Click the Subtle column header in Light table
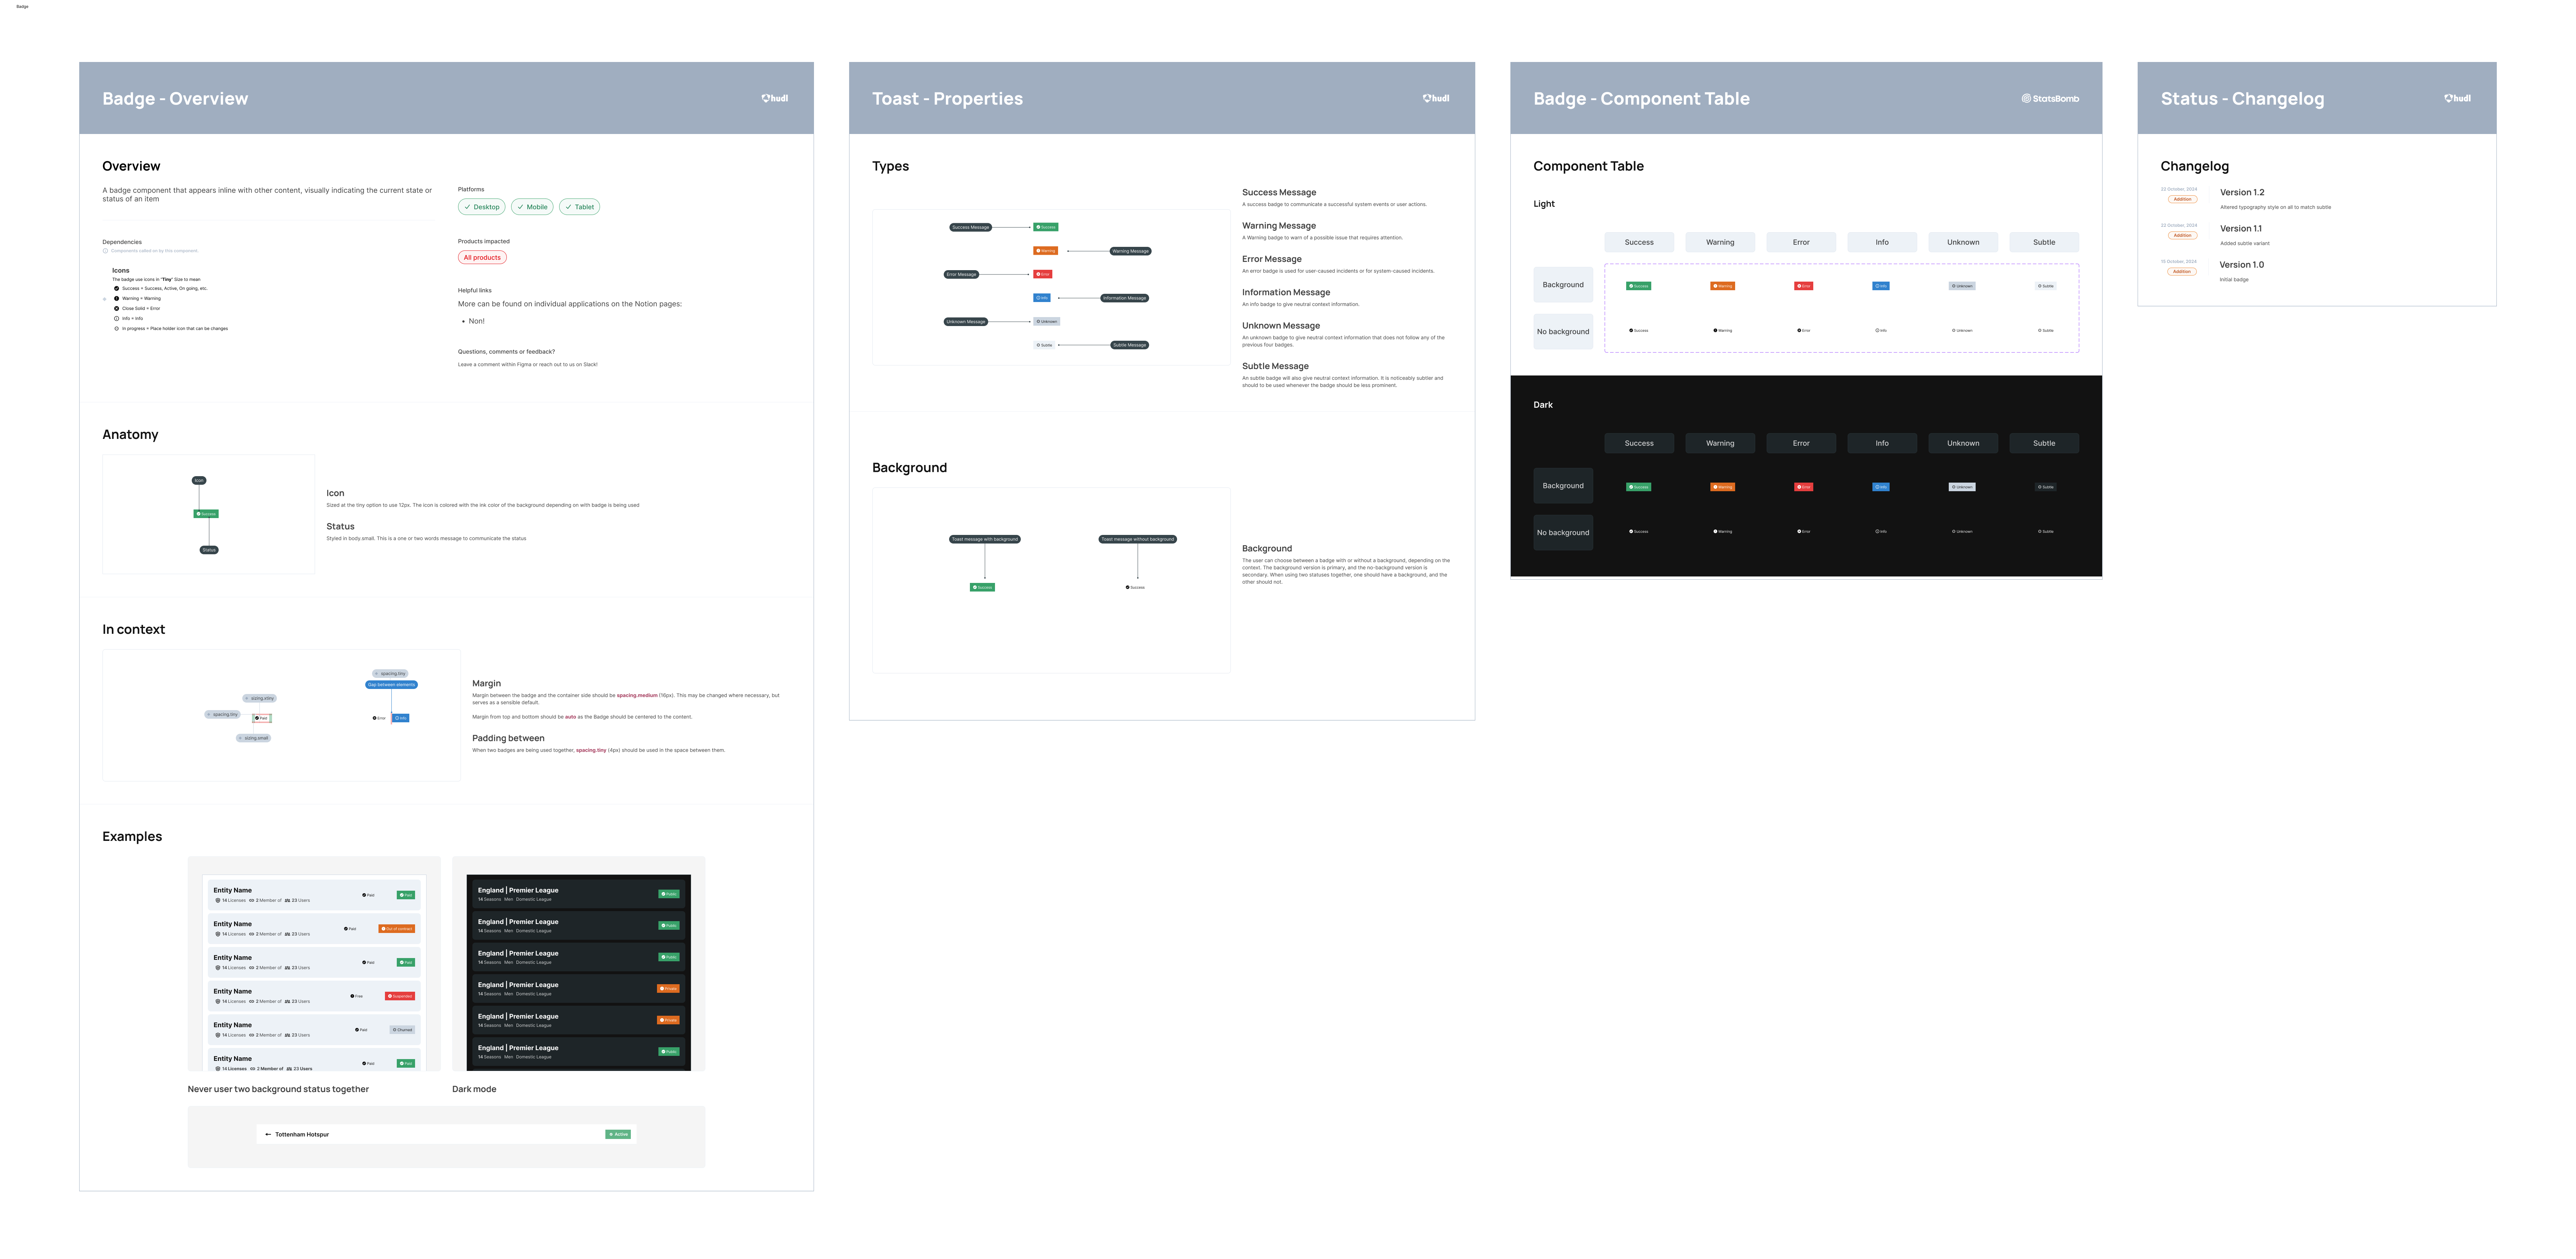 click(2044, 242)
